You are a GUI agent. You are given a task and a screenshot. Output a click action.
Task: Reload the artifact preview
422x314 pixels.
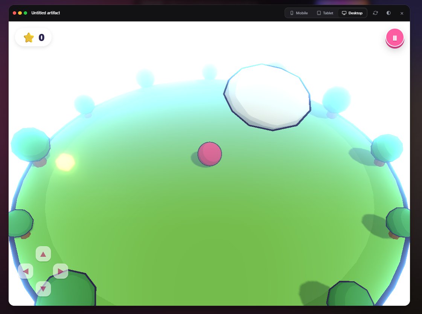tap(375, 13)
